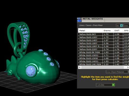Select the White Gold:10KW row
The height and width of the screenshot is (96, 129).
[x=103, y=58]
